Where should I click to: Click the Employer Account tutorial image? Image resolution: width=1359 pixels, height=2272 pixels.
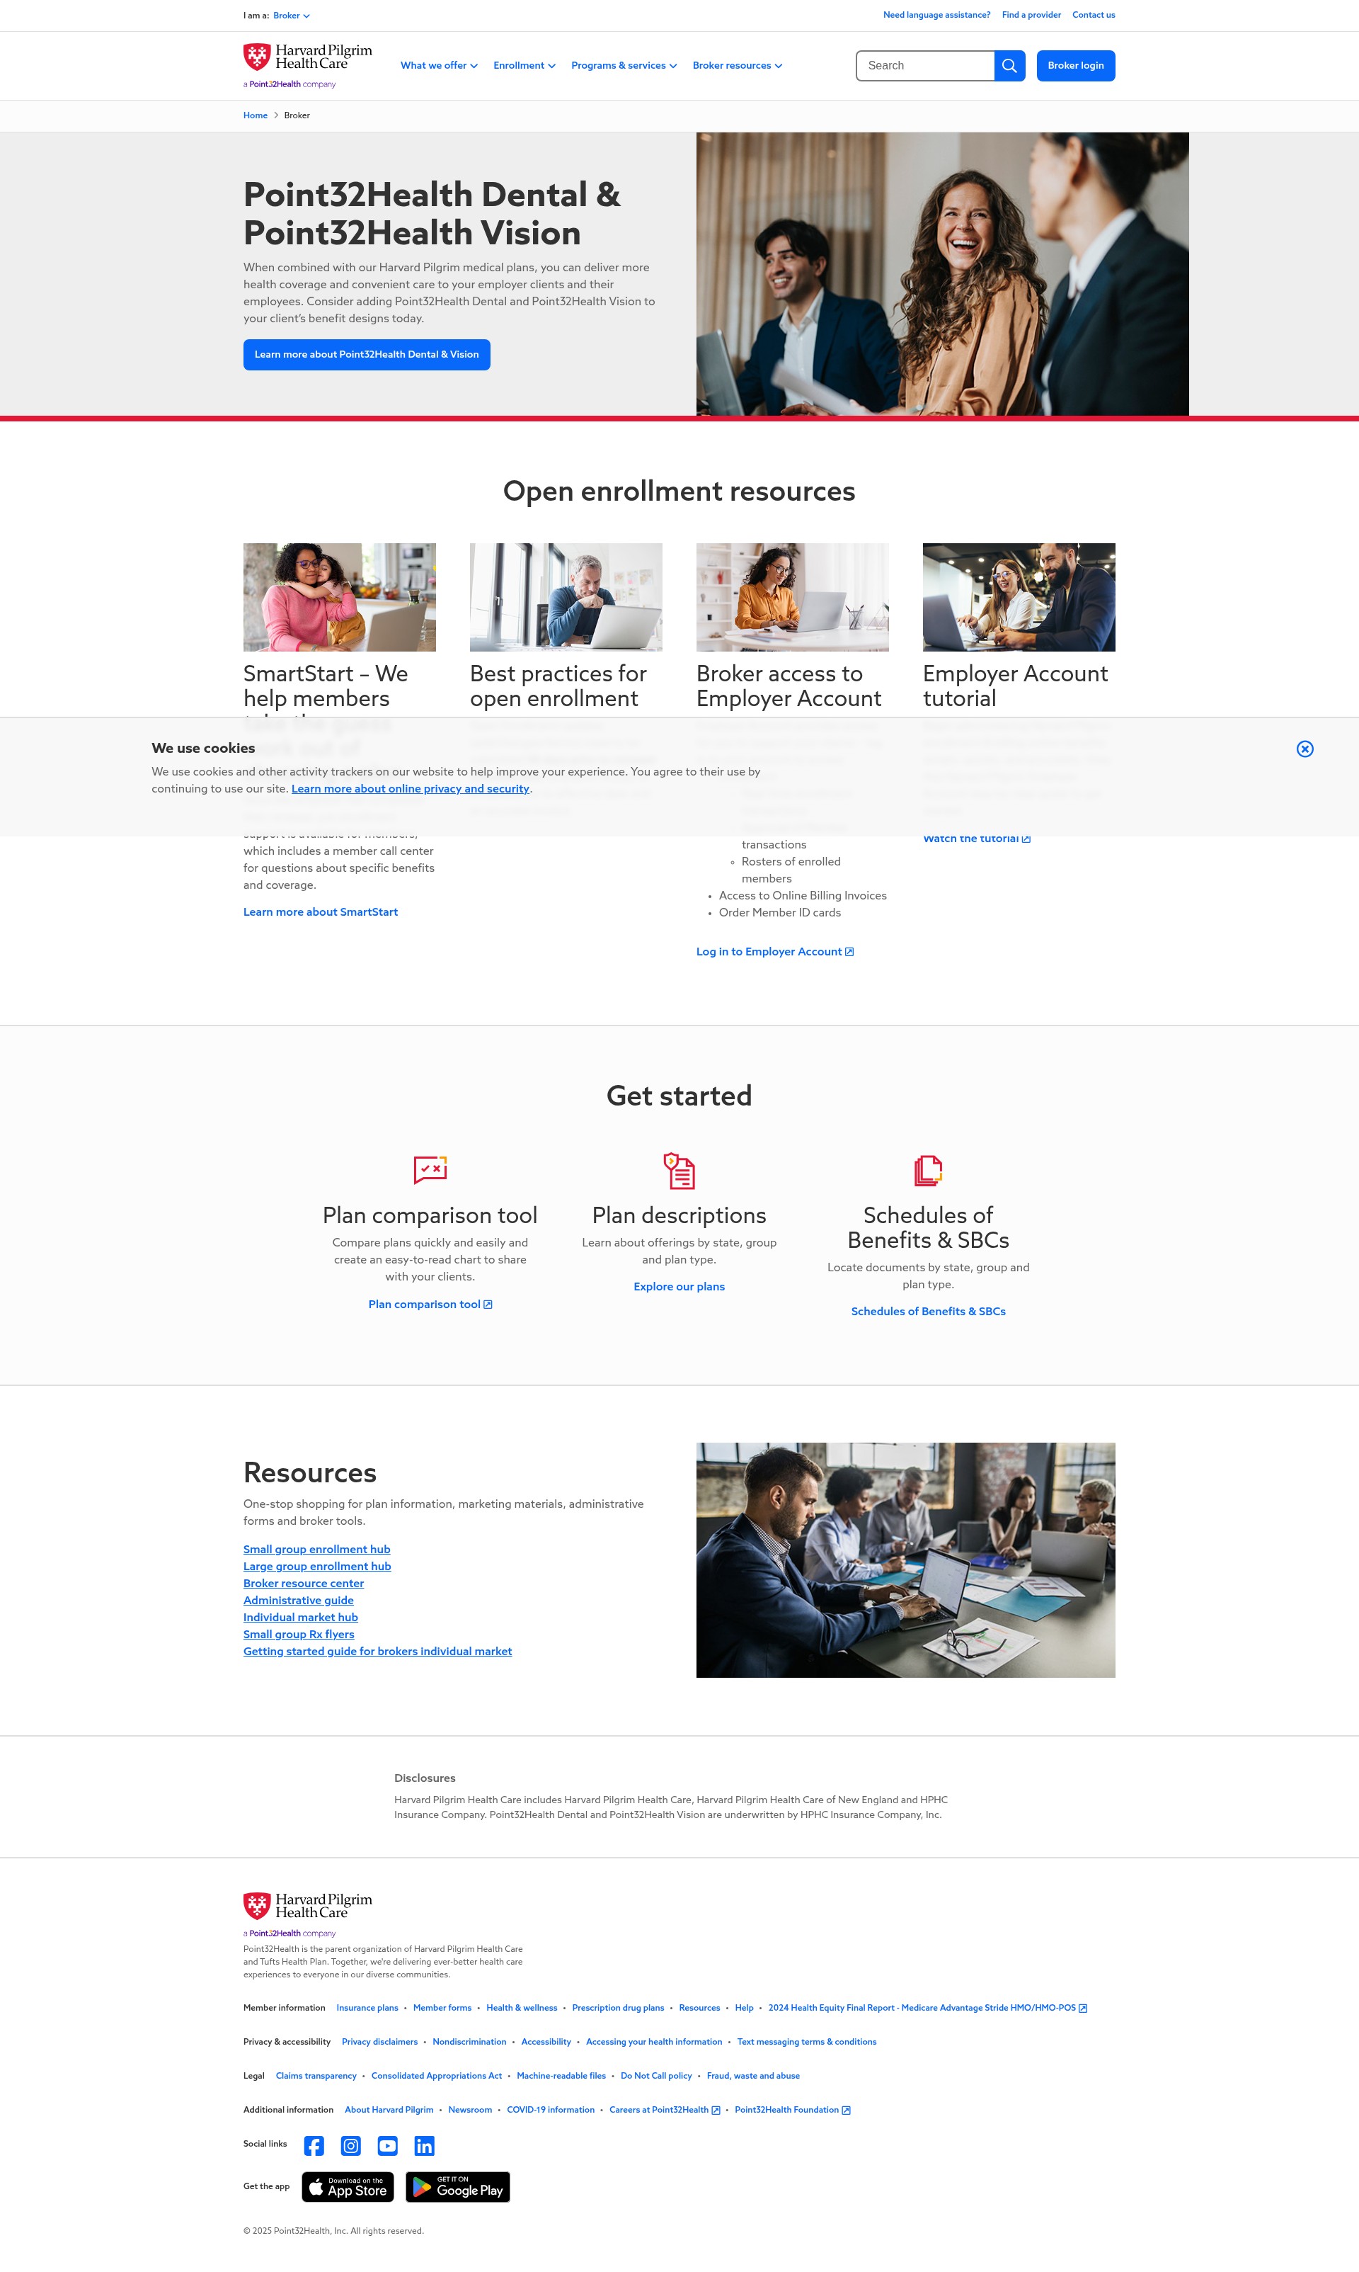(x=1019, y=597)
